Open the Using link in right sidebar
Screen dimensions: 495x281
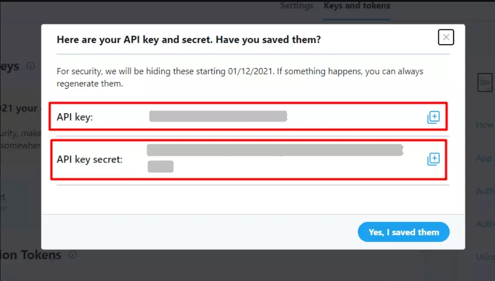pos(485,257)
